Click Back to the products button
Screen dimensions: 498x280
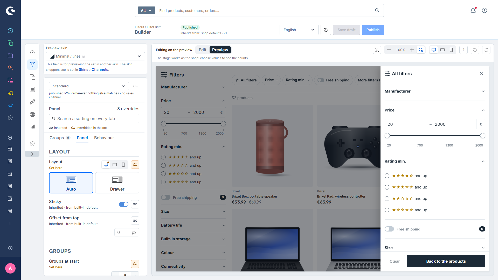(x=446, y=261)
